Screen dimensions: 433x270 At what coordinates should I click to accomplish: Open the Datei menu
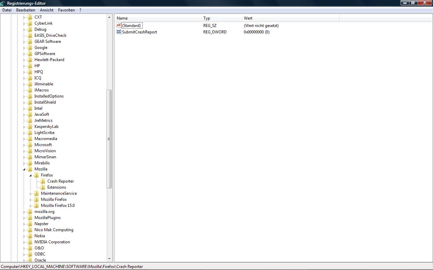click(7, 10)
